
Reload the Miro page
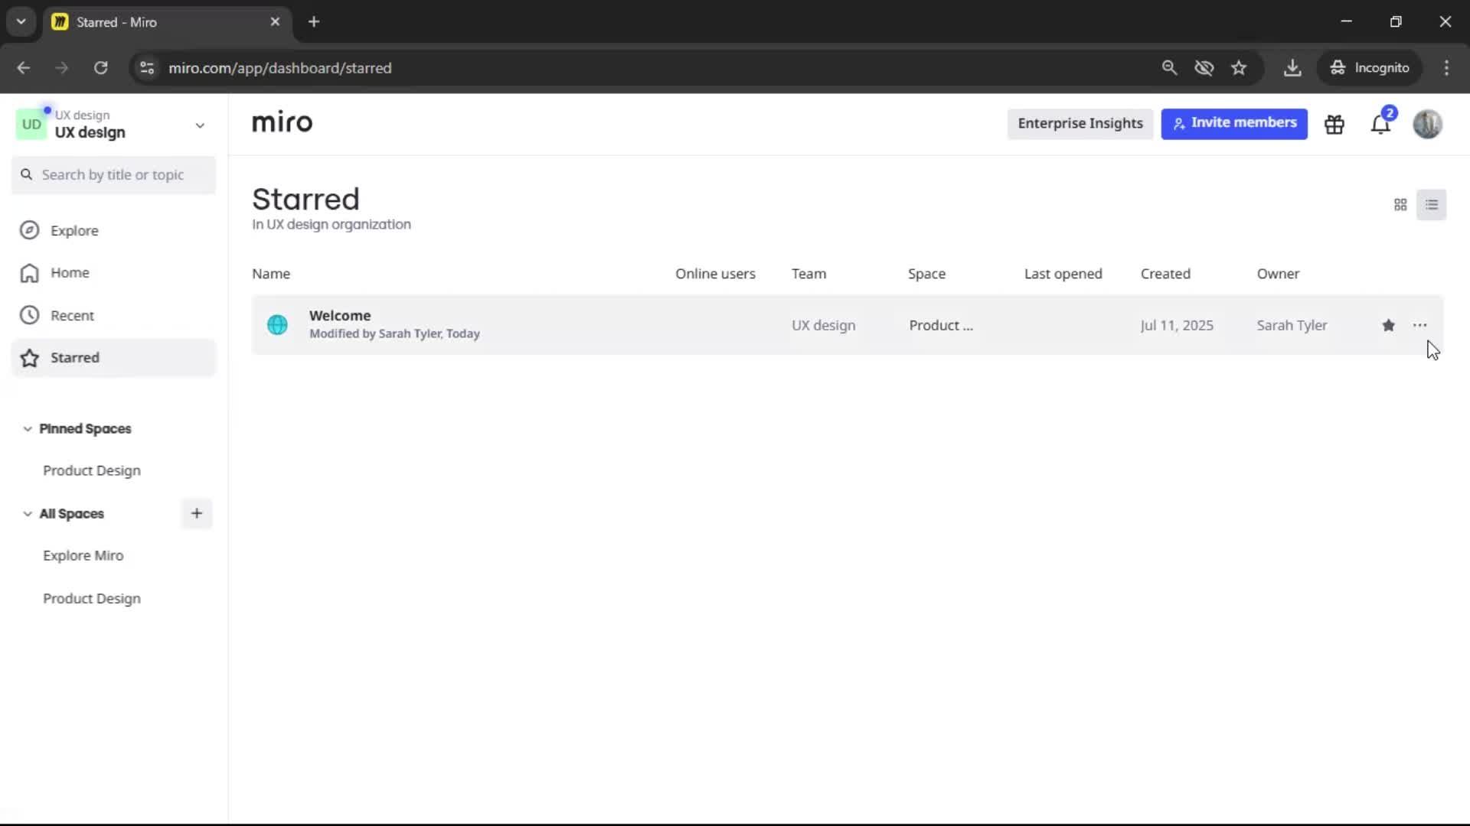100,68
